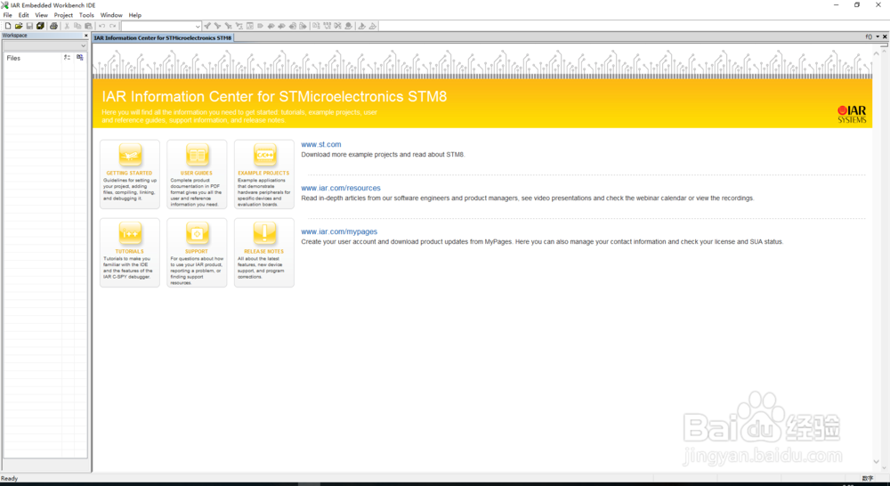Expand the Workspace configuration dropdown
890x486 pixels.
84,46
